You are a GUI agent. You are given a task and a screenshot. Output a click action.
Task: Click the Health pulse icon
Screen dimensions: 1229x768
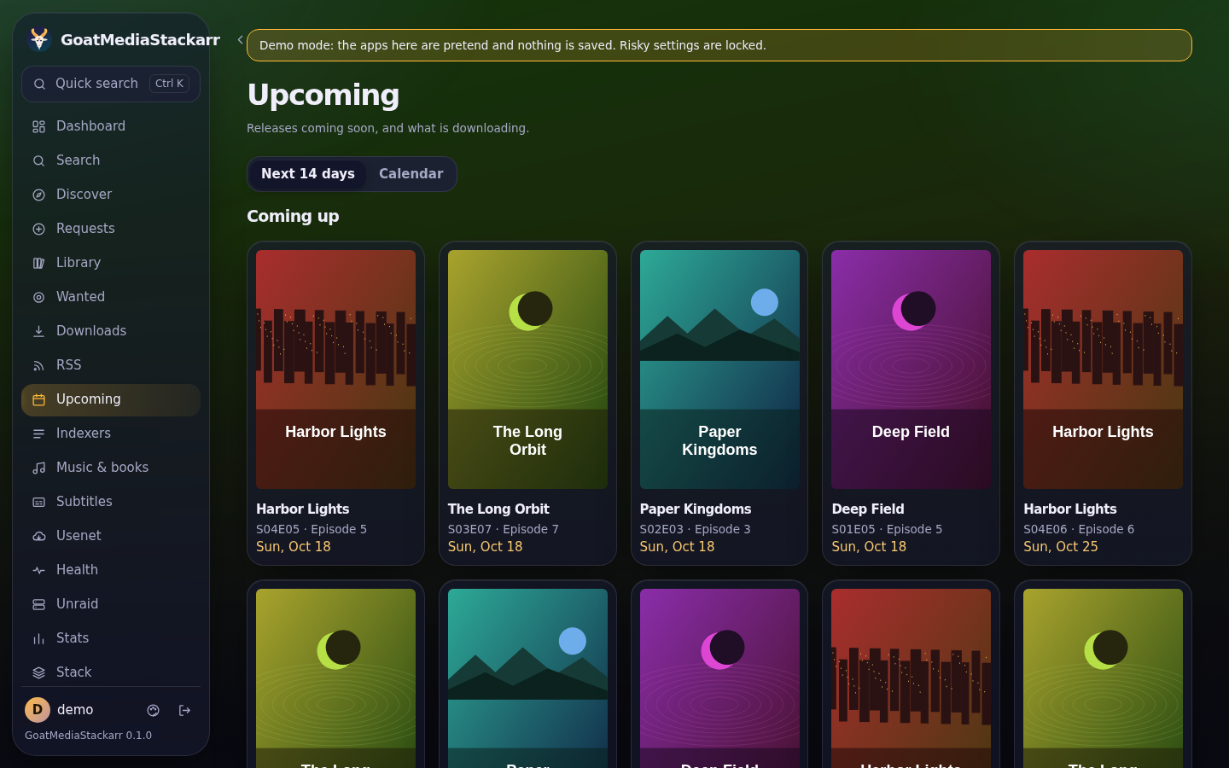click(38, 570)
